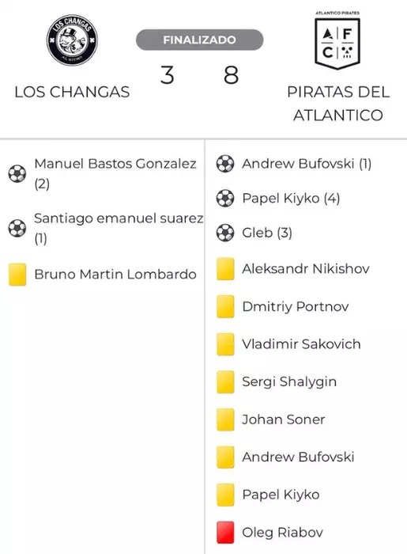Screen dimensions: 407x554
Task: Click the Los Changas score 3
Action: pyautogui.click(x=168, y=75)
